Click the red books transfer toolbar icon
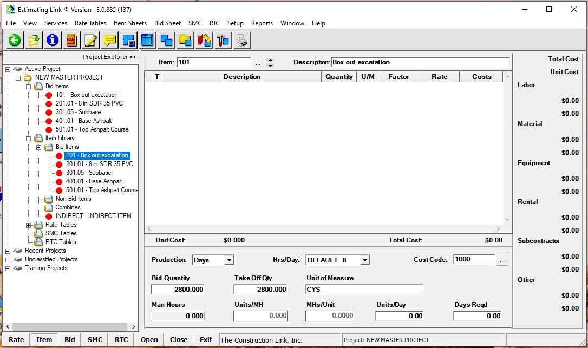This screenshot has height=348, width=588. [204, 40]
